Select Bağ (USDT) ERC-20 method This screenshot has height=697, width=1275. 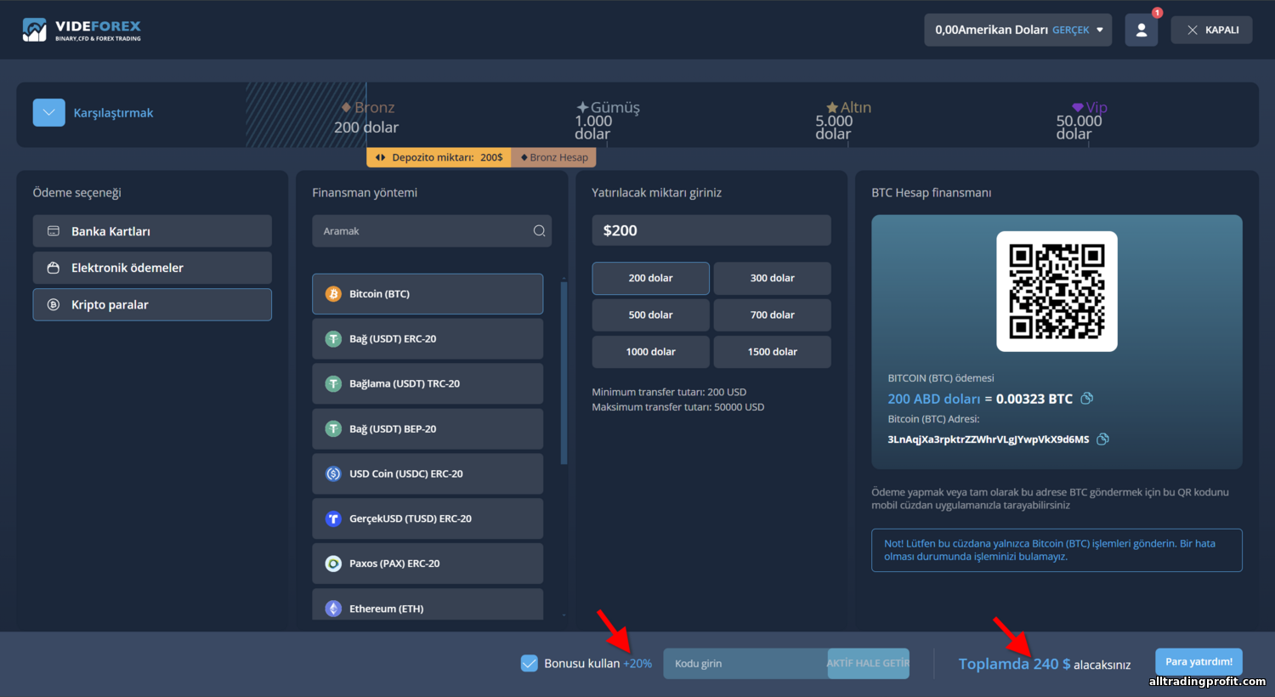click(428, 339)
